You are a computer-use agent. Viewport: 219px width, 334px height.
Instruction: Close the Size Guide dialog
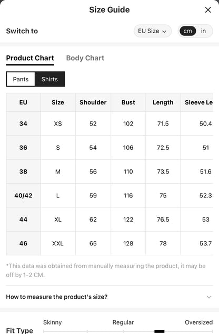click(208, 10)
